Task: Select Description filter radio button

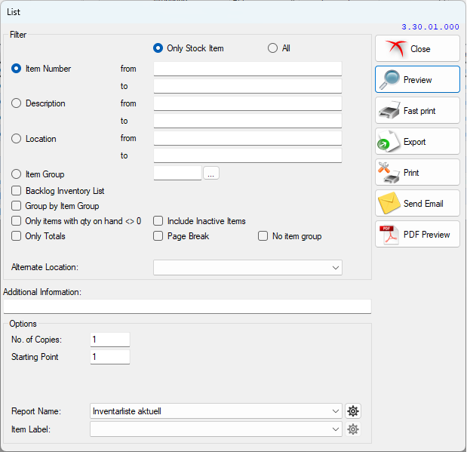Action: pos(16,103)
